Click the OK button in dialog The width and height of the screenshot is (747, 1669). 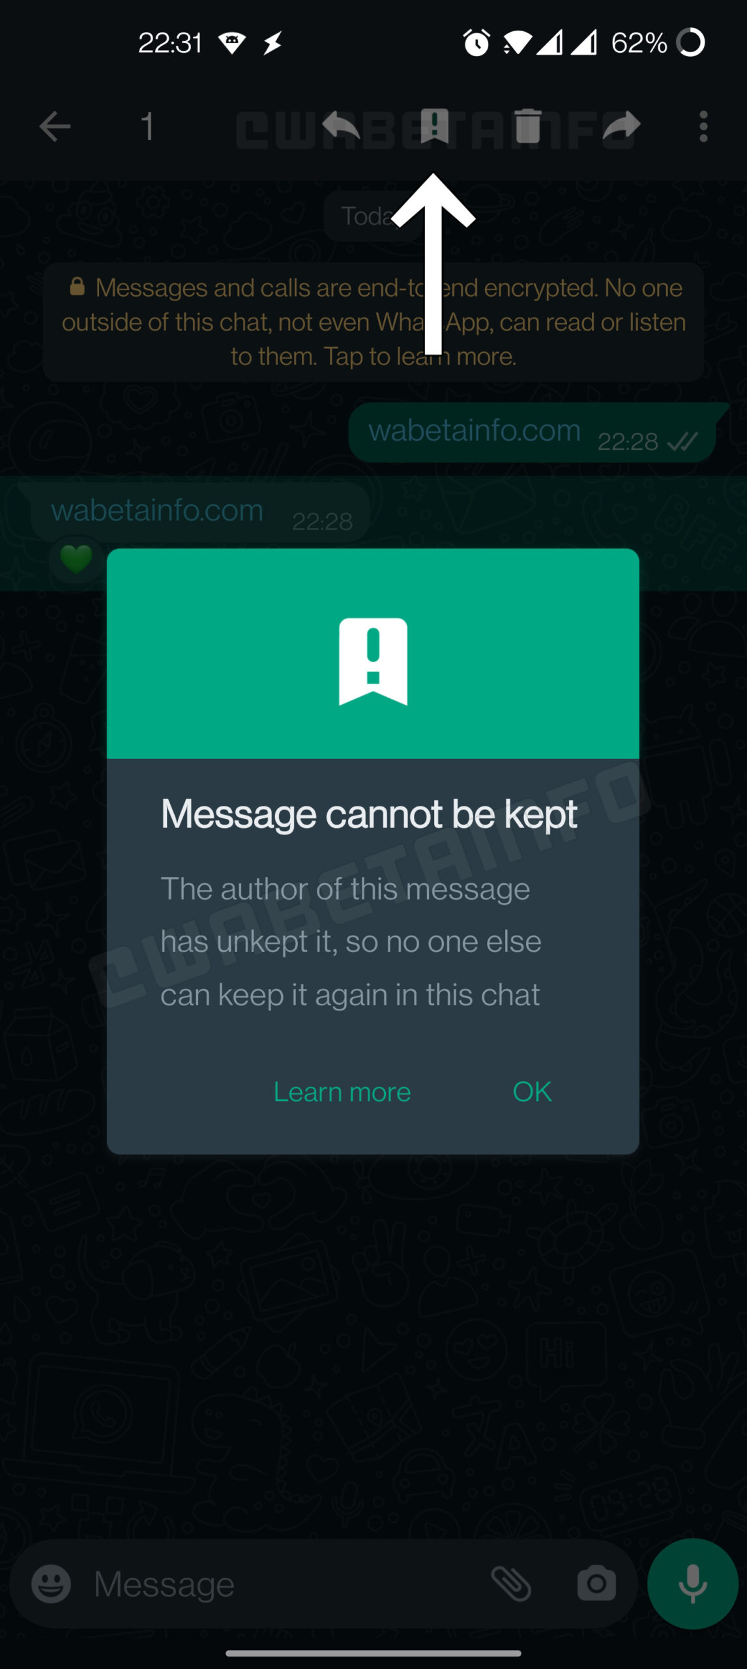tap(532, 1091)
